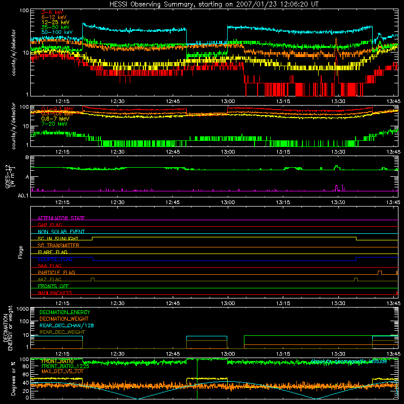Click the PARTICLE_FLAG pulse near 13:41
The image size is (404, 404).
coord(380,272)
